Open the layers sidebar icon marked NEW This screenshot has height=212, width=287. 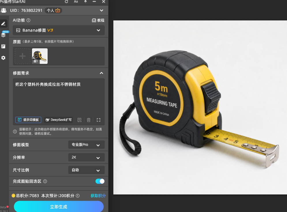3,35
